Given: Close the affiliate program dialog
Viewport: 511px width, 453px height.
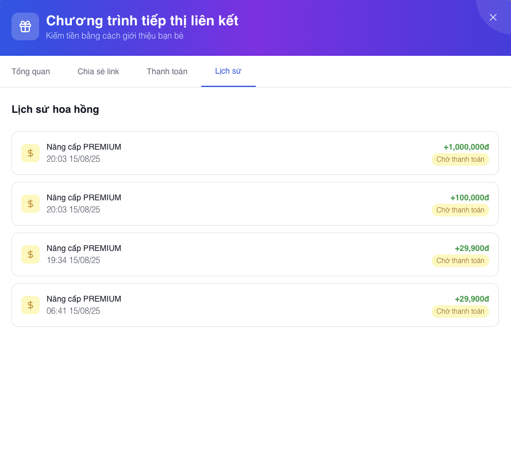Looking at the screenshot, I should [493, 17].
